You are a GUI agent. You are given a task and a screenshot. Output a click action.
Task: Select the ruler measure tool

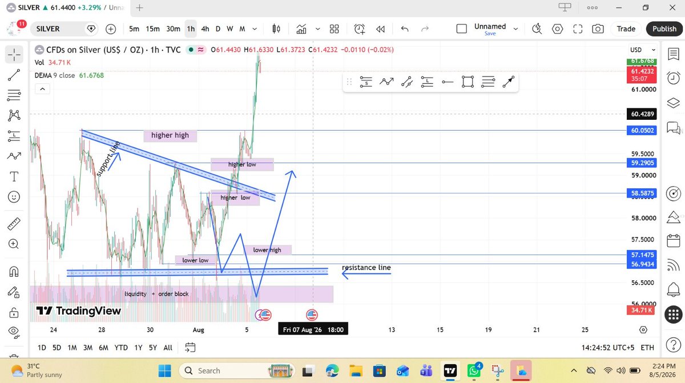14,223
